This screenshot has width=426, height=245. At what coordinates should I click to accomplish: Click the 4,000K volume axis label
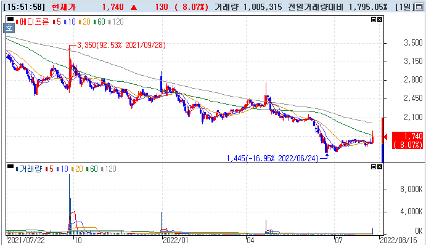coord(411,211)
